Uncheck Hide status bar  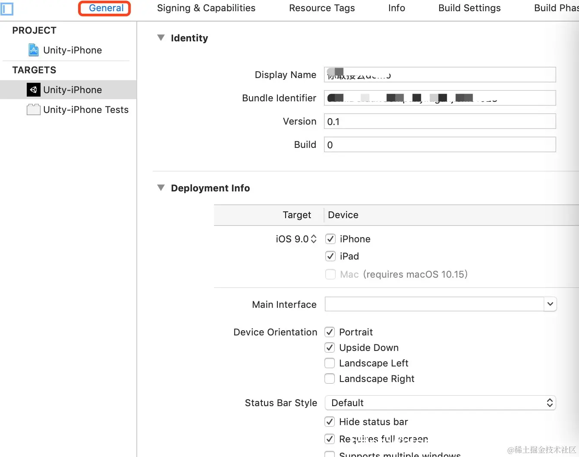pyautogui.click(x=330, y=422)
